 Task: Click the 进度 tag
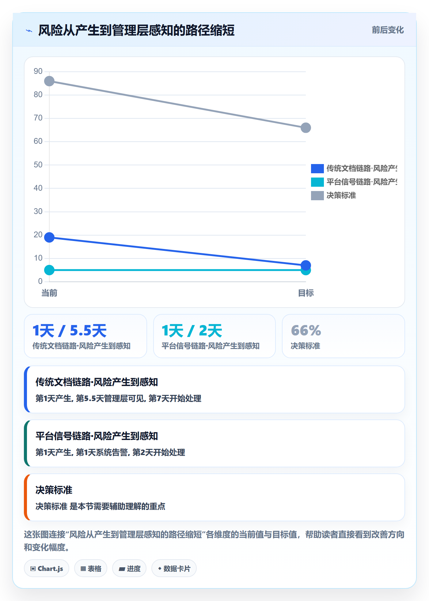click(129, 568)
